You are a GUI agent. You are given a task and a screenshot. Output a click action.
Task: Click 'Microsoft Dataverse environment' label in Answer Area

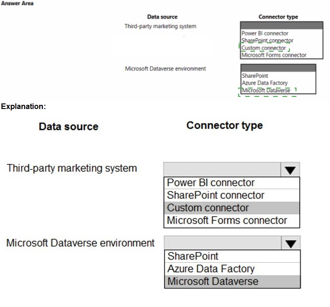165,69
